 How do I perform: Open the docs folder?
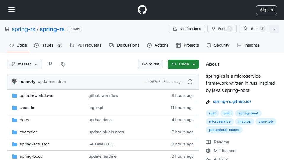click(24, 120)
